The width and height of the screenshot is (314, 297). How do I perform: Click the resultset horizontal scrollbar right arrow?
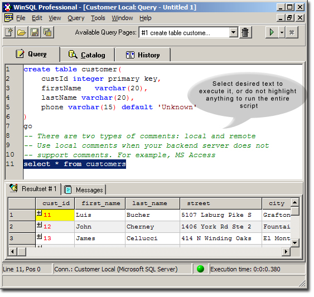[x=286, y=251]
